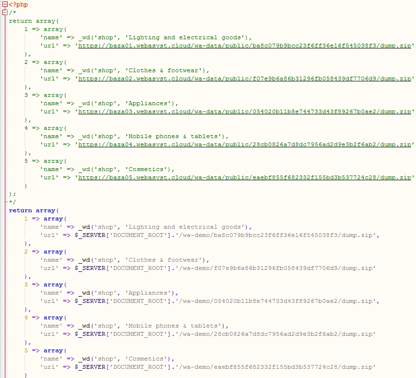416x378 pixels.
Task: Click the orange array index 5
Action: (x=26, y=351)
